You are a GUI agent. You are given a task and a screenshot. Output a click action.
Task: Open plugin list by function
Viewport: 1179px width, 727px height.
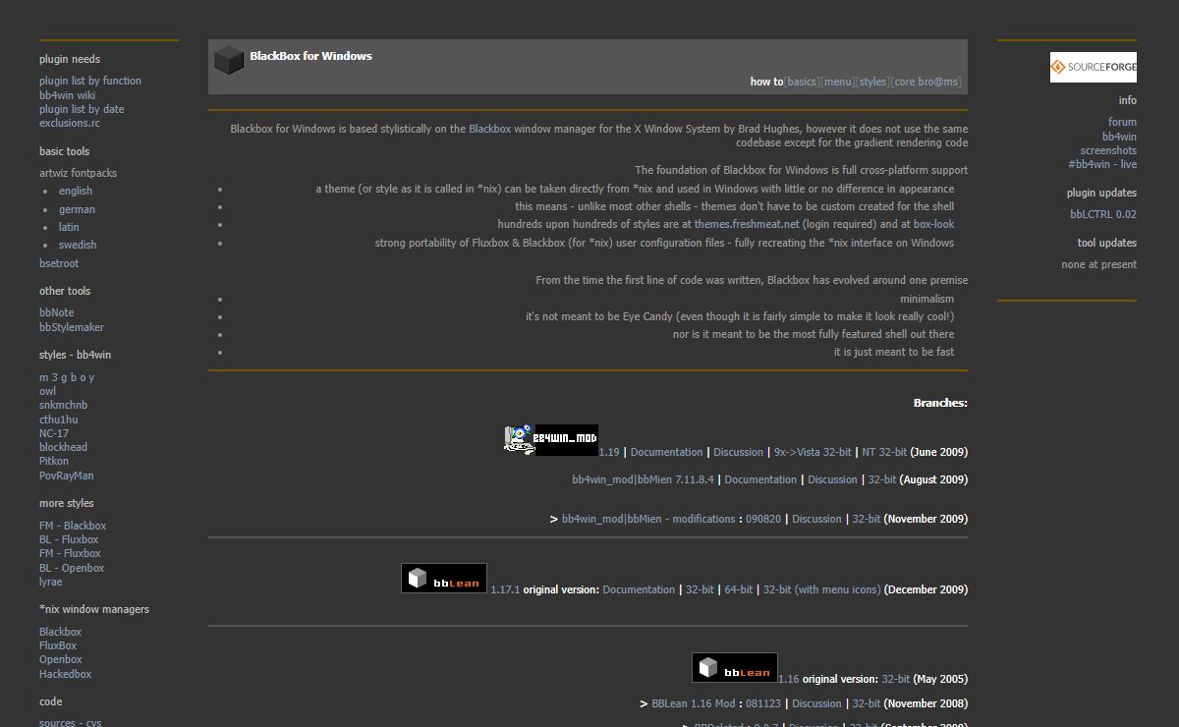tap(90, 81)
